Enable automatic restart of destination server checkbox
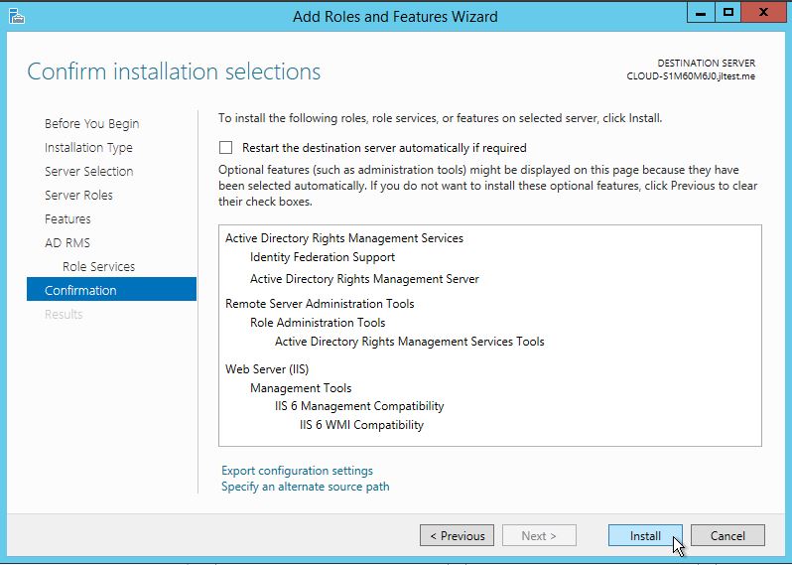 tap(225, 148)
